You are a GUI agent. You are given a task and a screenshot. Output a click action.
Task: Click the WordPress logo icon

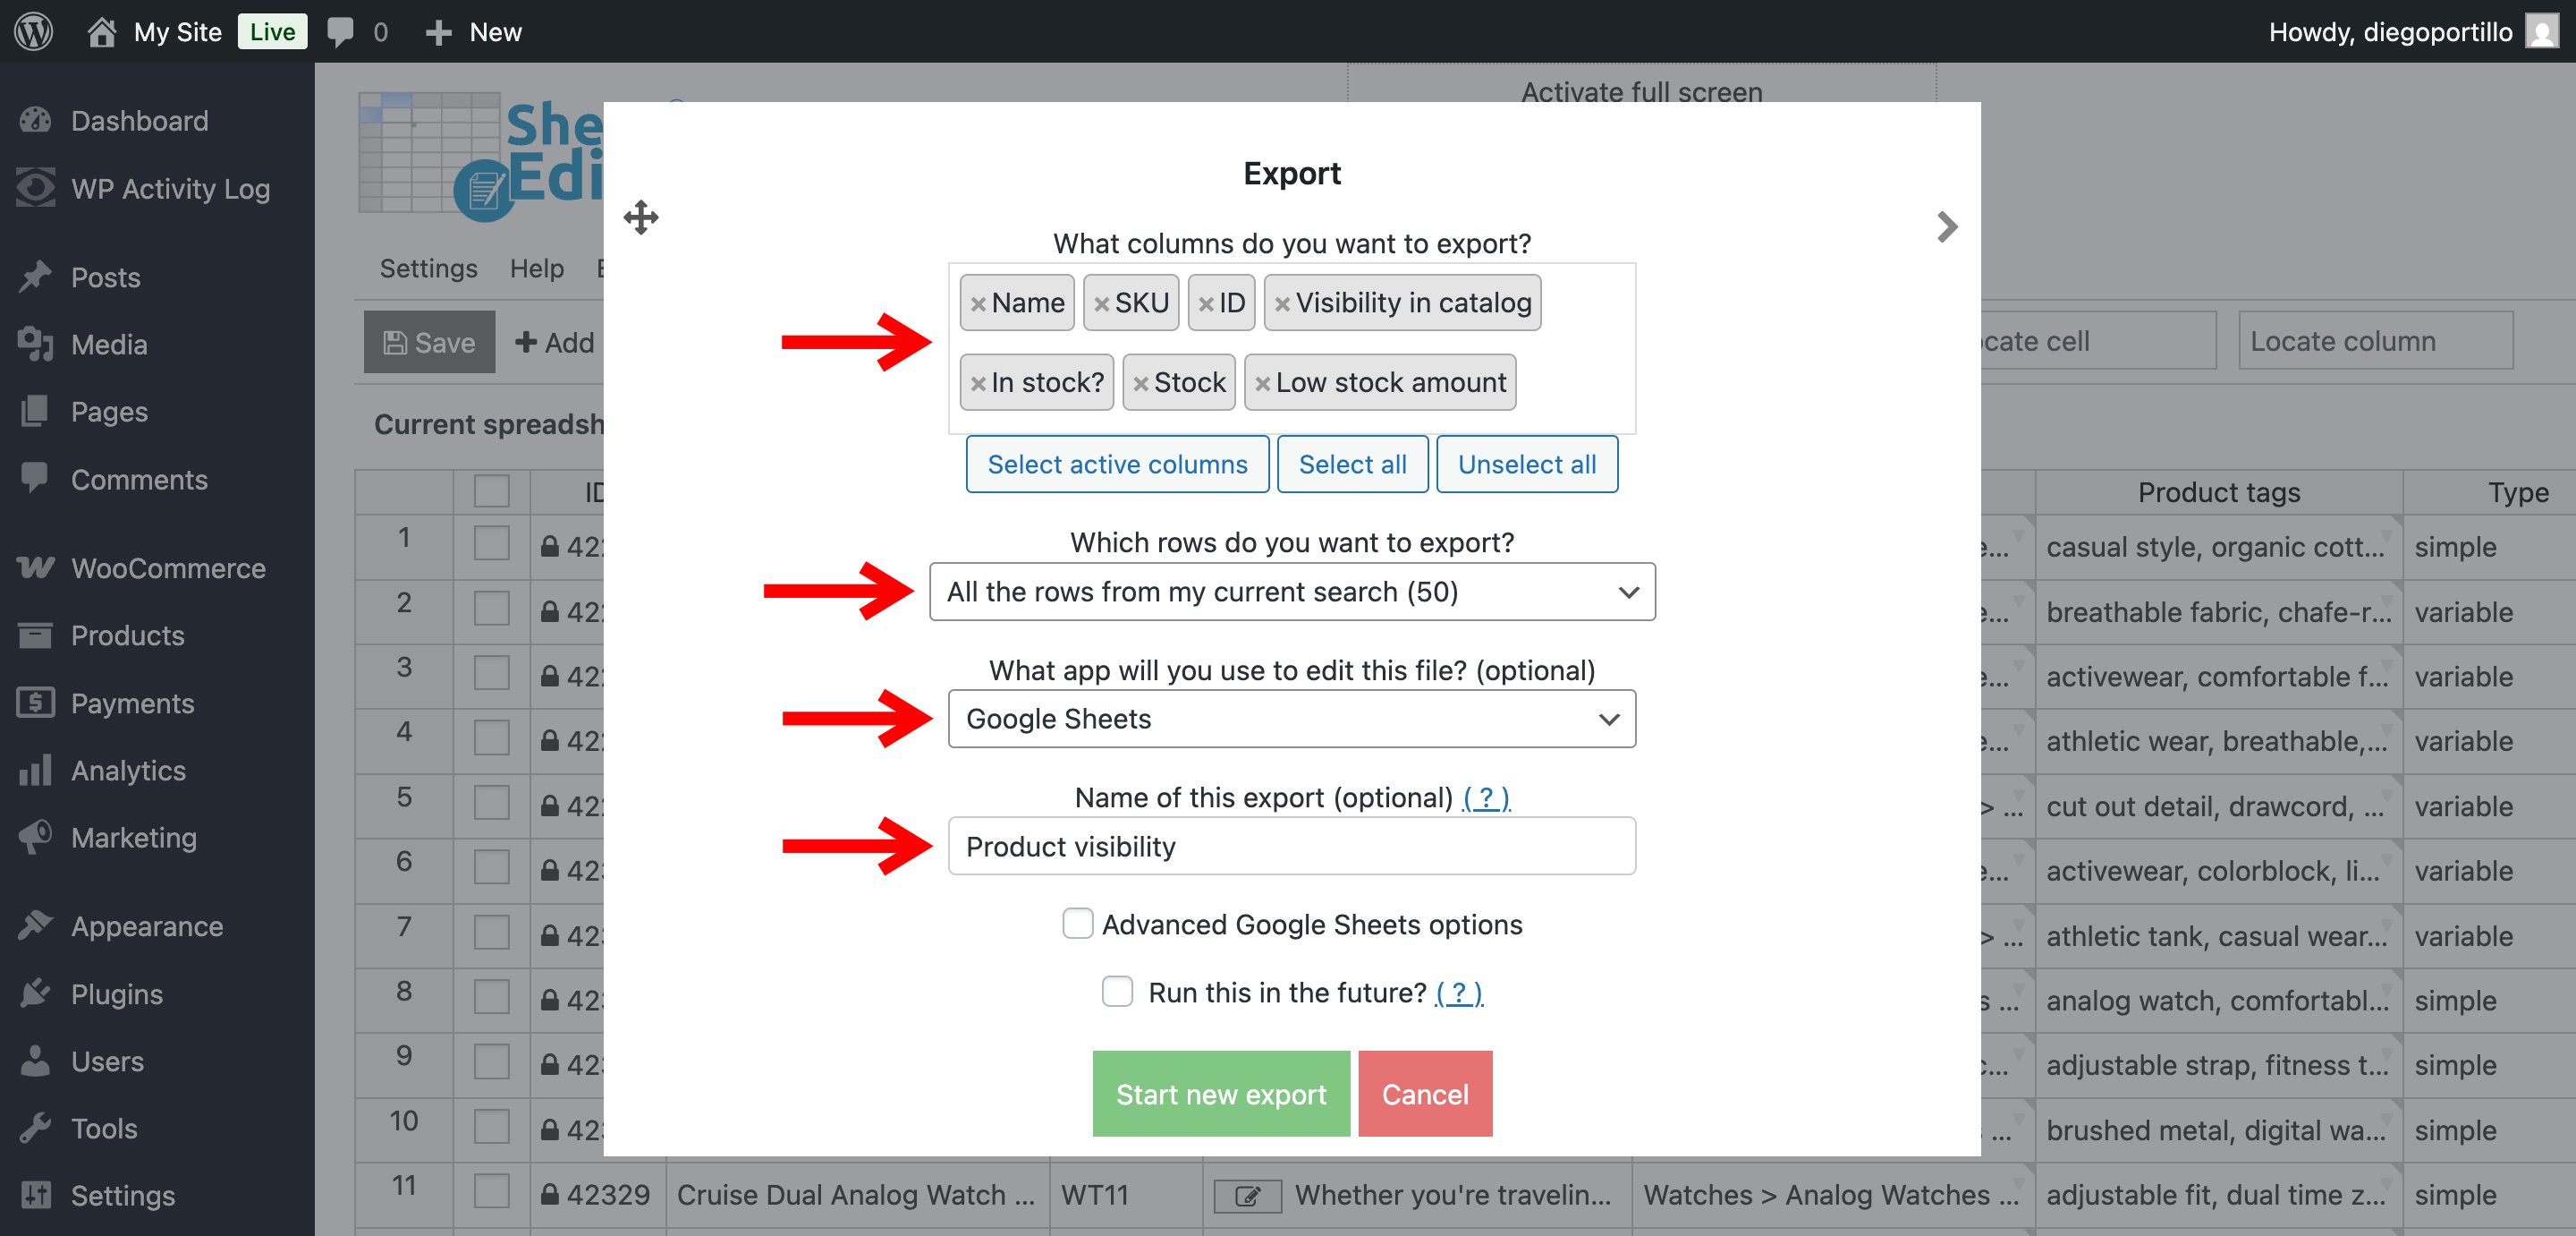click(34, 32)
